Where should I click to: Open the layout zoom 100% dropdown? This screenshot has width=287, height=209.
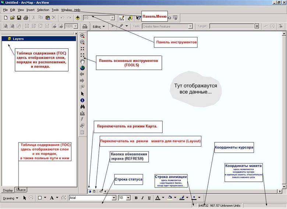coord(75,26)
